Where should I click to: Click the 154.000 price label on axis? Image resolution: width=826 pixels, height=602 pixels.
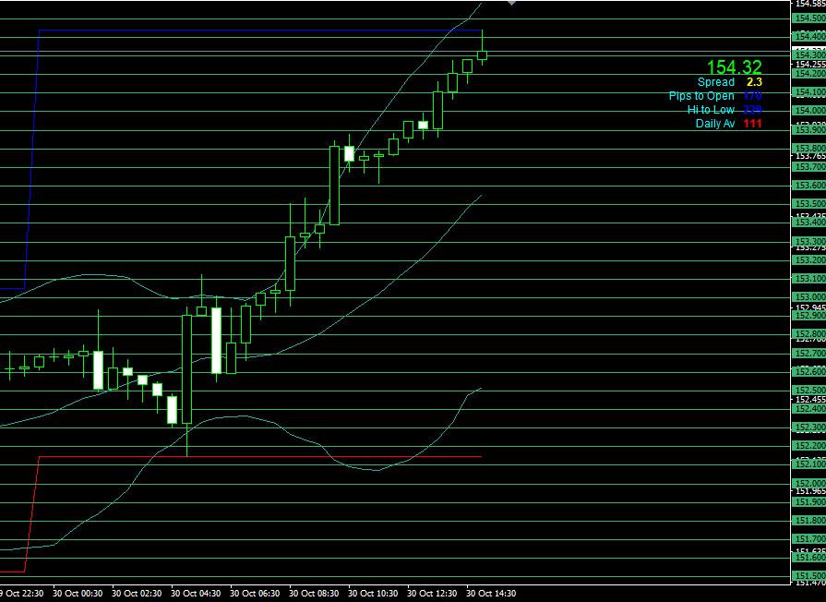click(x=808, y=111)
